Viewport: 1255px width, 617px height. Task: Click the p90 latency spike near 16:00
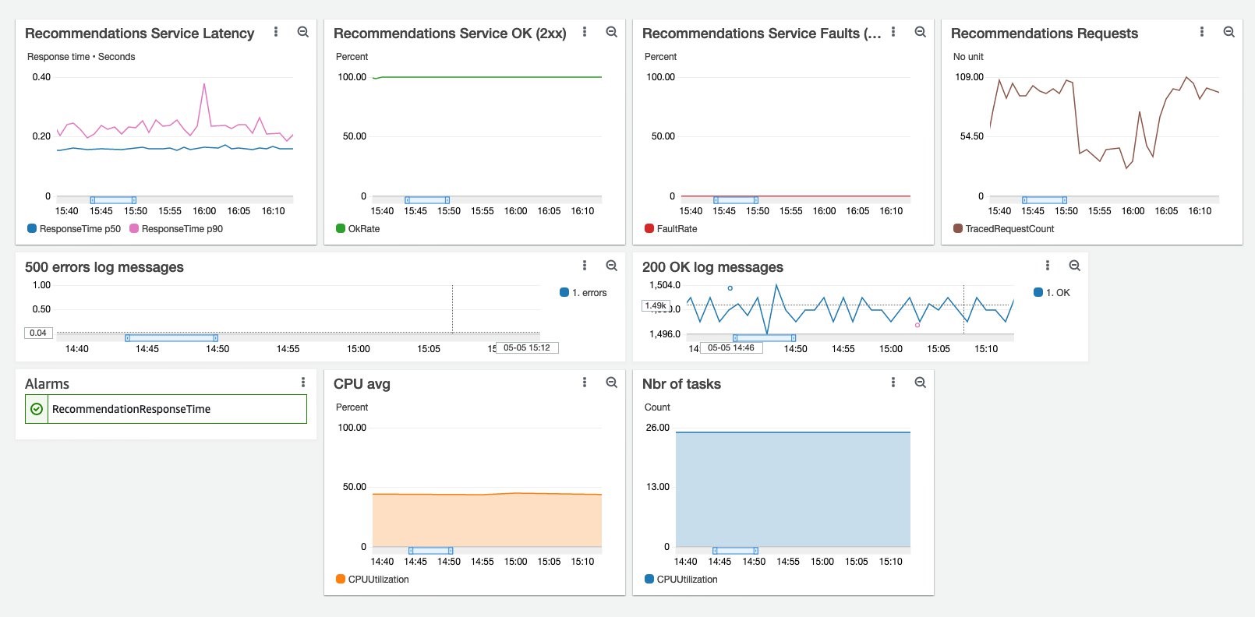pyautogui.click(x=204, y=84)
